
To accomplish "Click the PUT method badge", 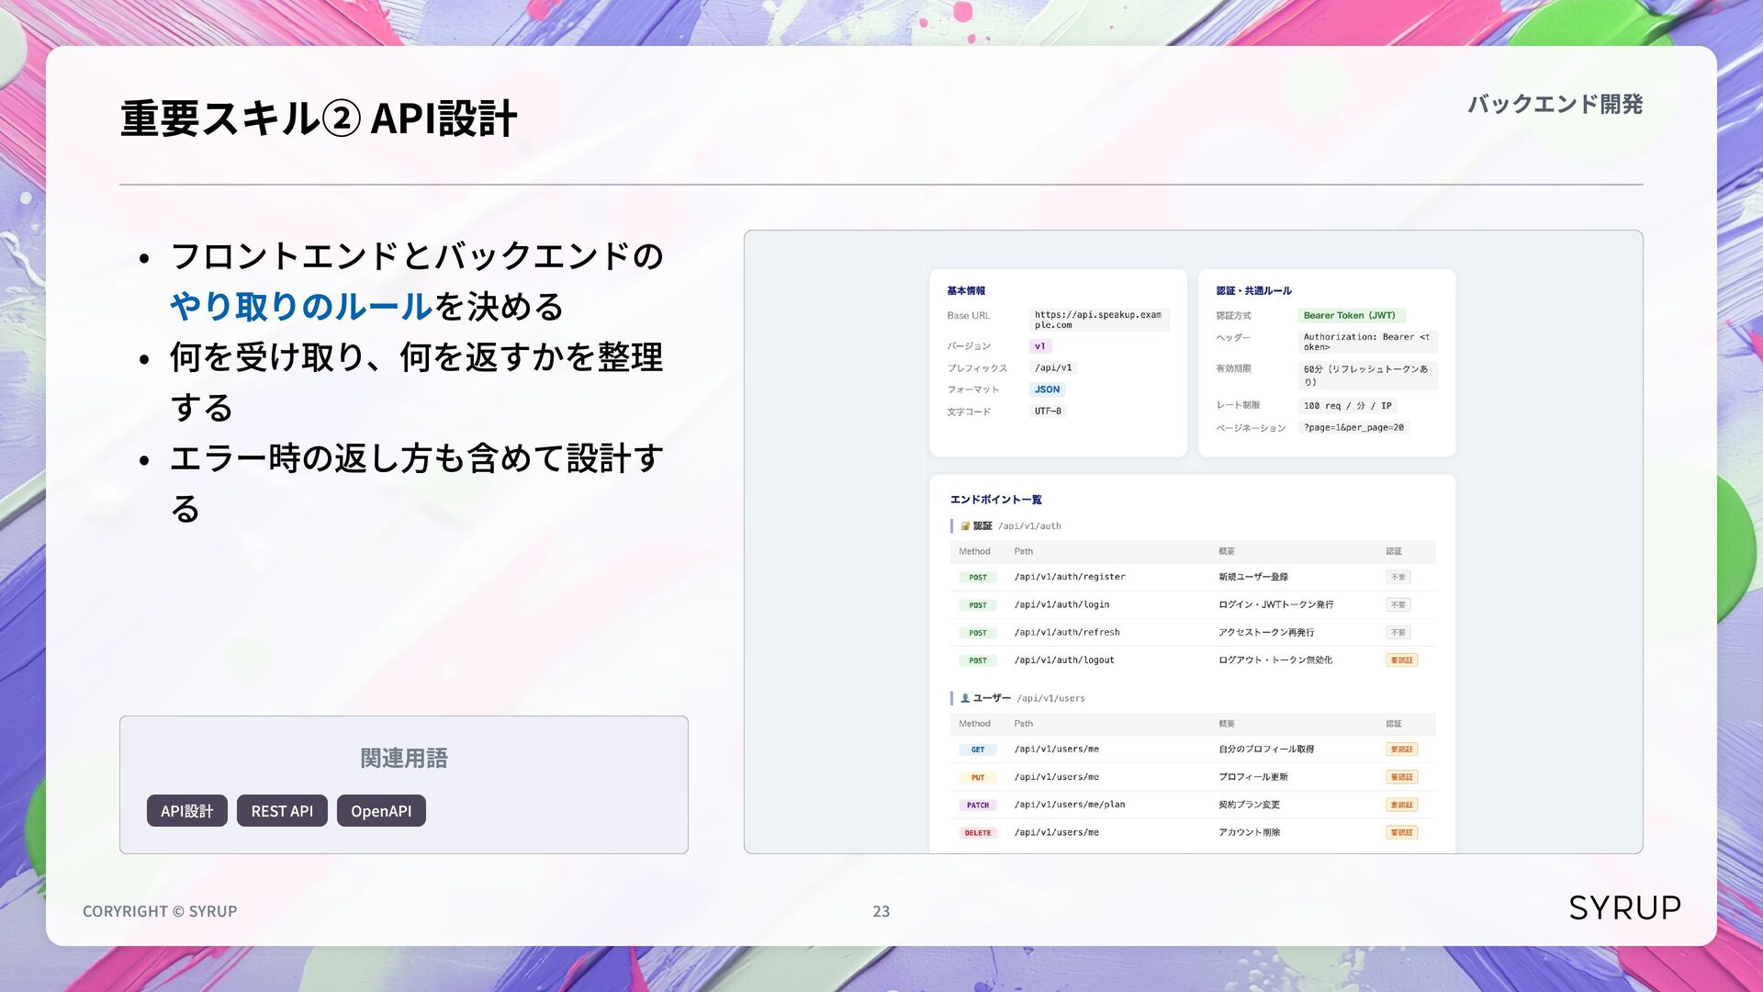I will pyautogui.click(x=978, y=777).
